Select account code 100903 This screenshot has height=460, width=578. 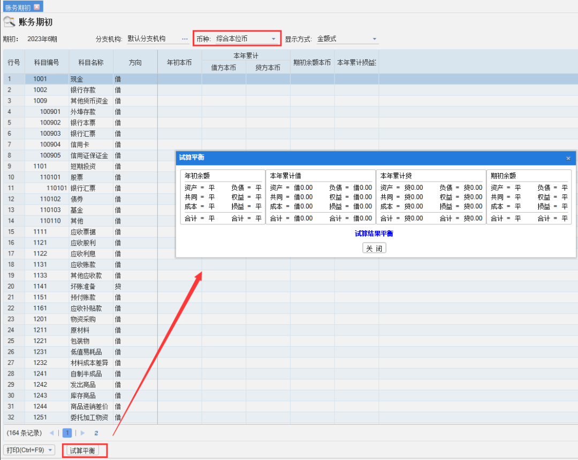point(50,134)
